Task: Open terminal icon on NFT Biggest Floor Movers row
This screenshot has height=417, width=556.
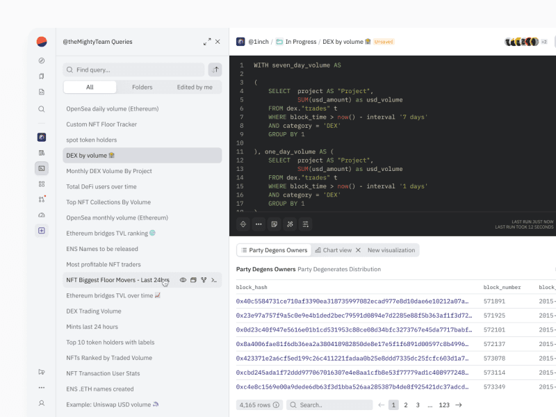Action: [214, 280]
